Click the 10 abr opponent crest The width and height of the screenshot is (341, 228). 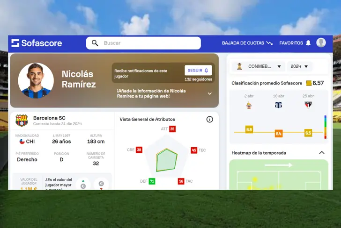(x=278, y=105)
